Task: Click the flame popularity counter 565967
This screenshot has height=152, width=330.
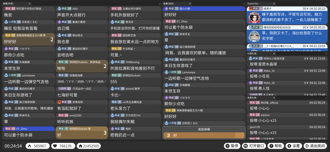Action: [x=38, y=146]
